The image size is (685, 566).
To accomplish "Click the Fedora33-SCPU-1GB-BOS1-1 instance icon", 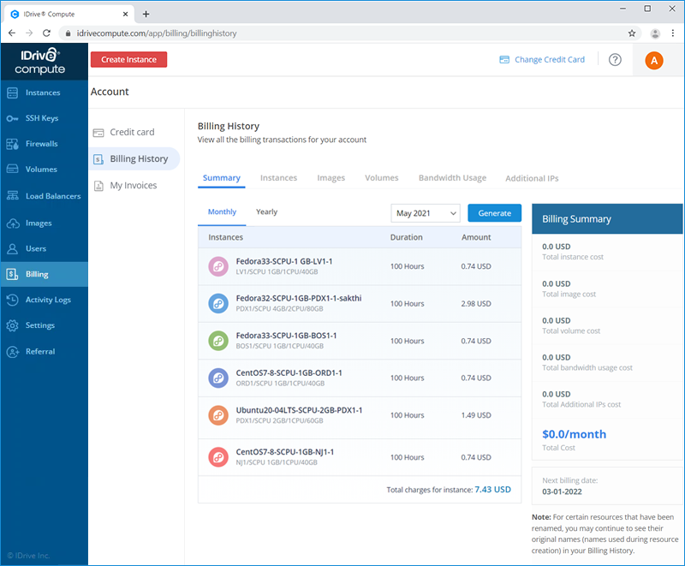I will pos(218,341).
